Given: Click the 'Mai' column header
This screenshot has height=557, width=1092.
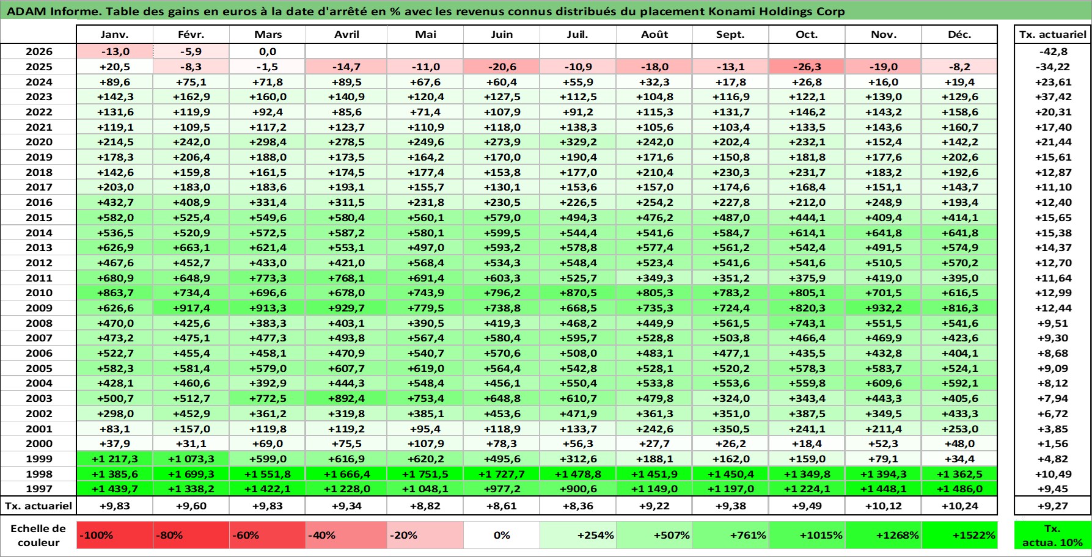Looking at the screenshot, I should pos(425,34).
